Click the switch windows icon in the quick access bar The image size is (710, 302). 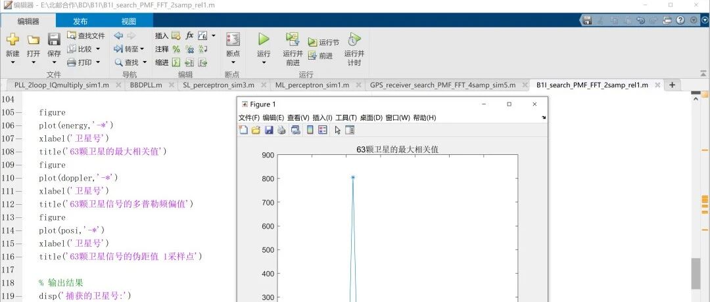coord(667,20)
